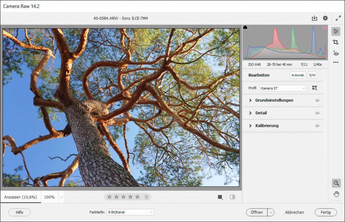Click the save image download icon
This screenshot has width=345, height=222.
(314, 18)
